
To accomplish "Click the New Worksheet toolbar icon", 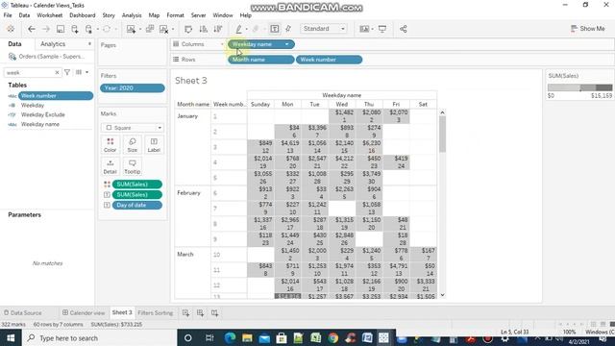I will [131, 29].
